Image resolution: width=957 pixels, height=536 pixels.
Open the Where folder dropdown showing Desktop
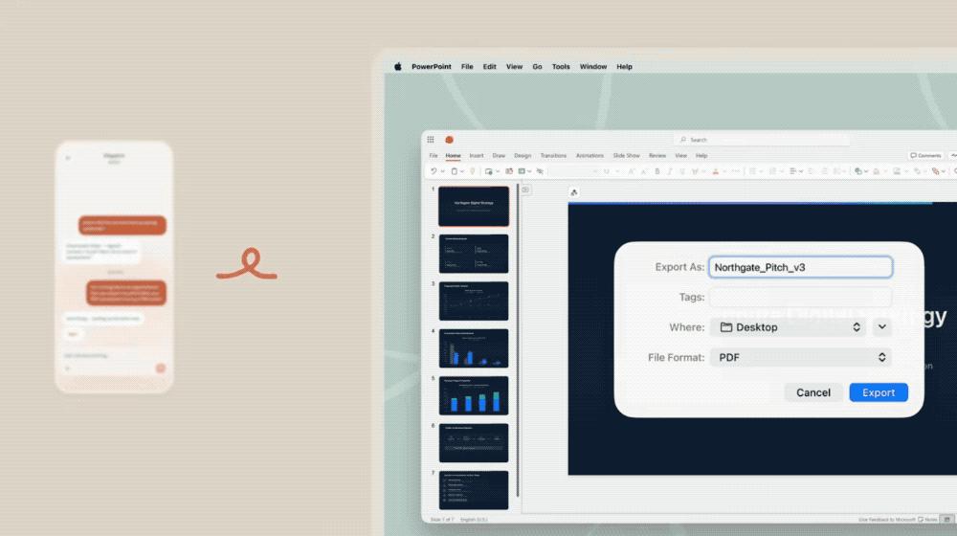point(788,327)
